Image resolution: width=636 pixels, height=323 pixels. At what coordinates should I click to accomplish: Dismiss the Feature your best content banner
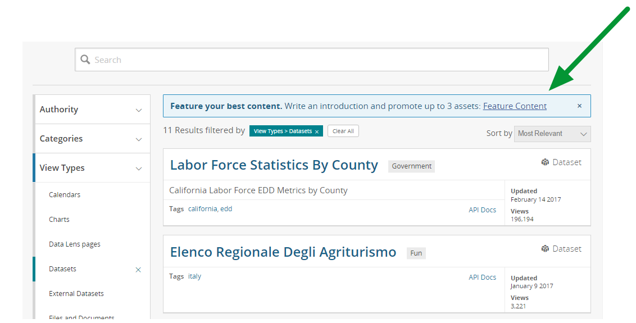pos(580,106)
